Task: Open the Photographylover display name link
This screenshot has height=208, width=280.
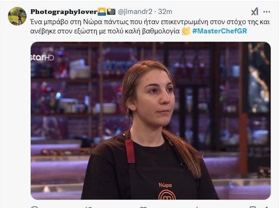Action: [x=64, y=12]
